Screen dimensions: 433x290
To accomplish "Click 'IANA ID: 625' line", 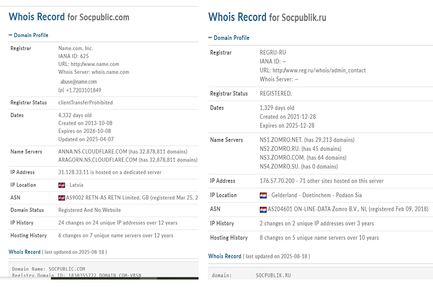I will click(x=73, y=56).
